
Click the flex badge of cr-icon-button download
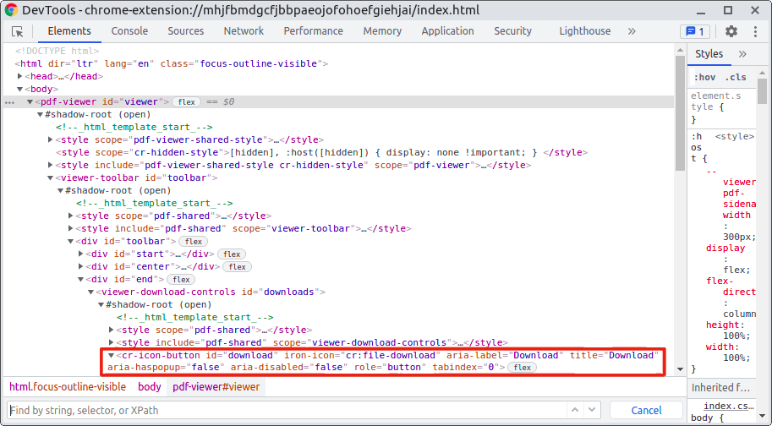pyautogui.click(x=522, y=368)
